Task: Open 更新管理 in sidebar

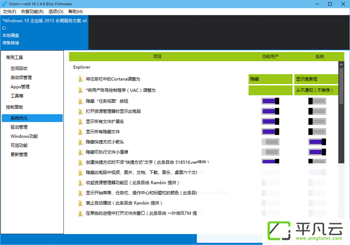Action: click(x=19, y=155)
